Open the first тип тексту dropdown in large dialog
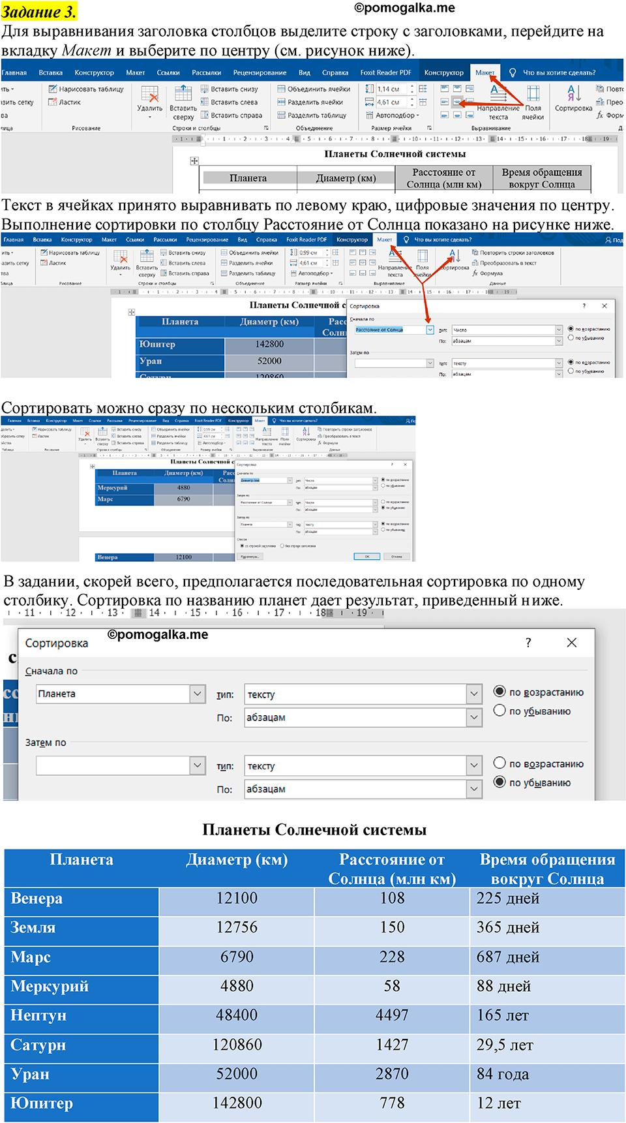 [475, 694]
